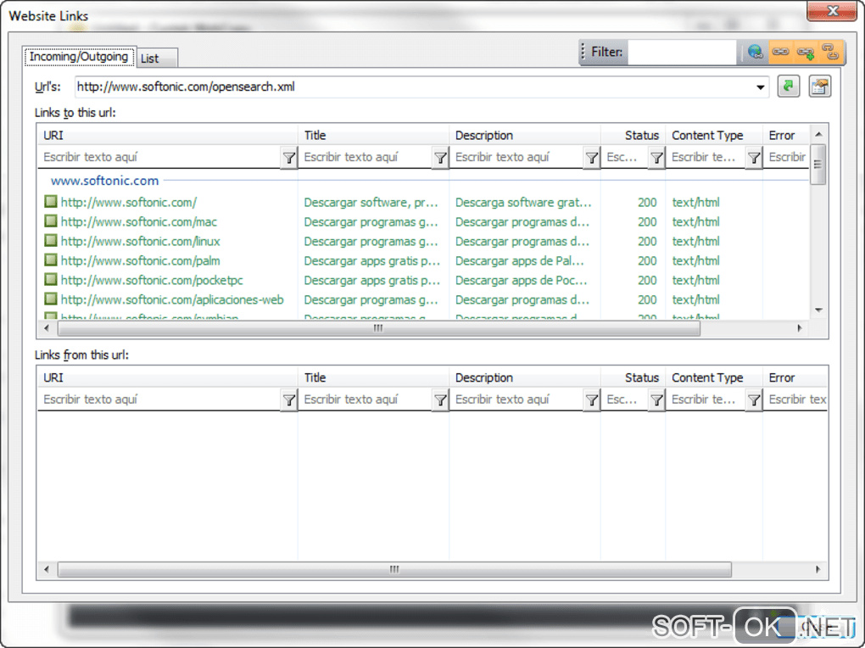Viewport: 865px width, 648px height.
Task: Click Status filter icon in Links to table
Action: (x=656, y=158)
